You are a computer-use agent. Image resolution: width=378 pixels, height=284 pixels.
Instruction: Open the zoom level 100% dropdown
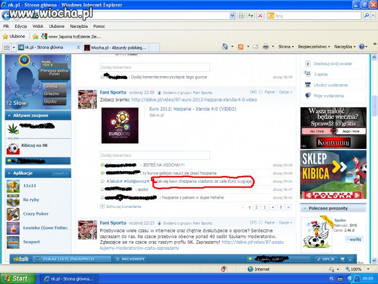pos(368,269)
